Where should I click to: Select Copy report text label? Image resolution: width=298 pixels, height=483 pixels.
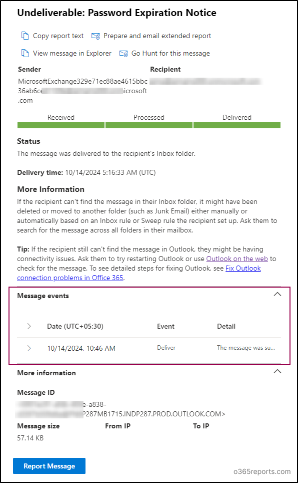[x=58, y=36]
